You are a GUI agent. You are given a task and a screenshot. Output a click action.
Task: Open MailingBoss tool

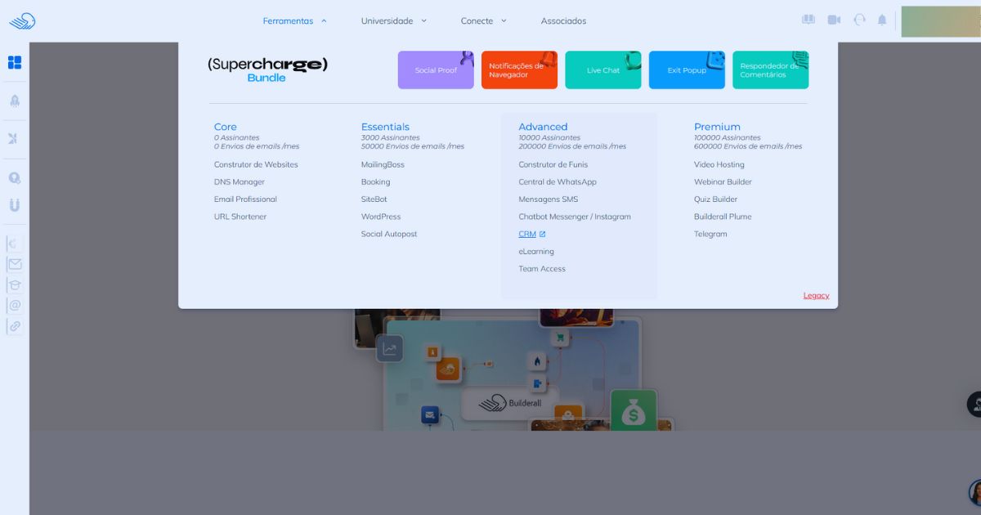pos(383,164)
